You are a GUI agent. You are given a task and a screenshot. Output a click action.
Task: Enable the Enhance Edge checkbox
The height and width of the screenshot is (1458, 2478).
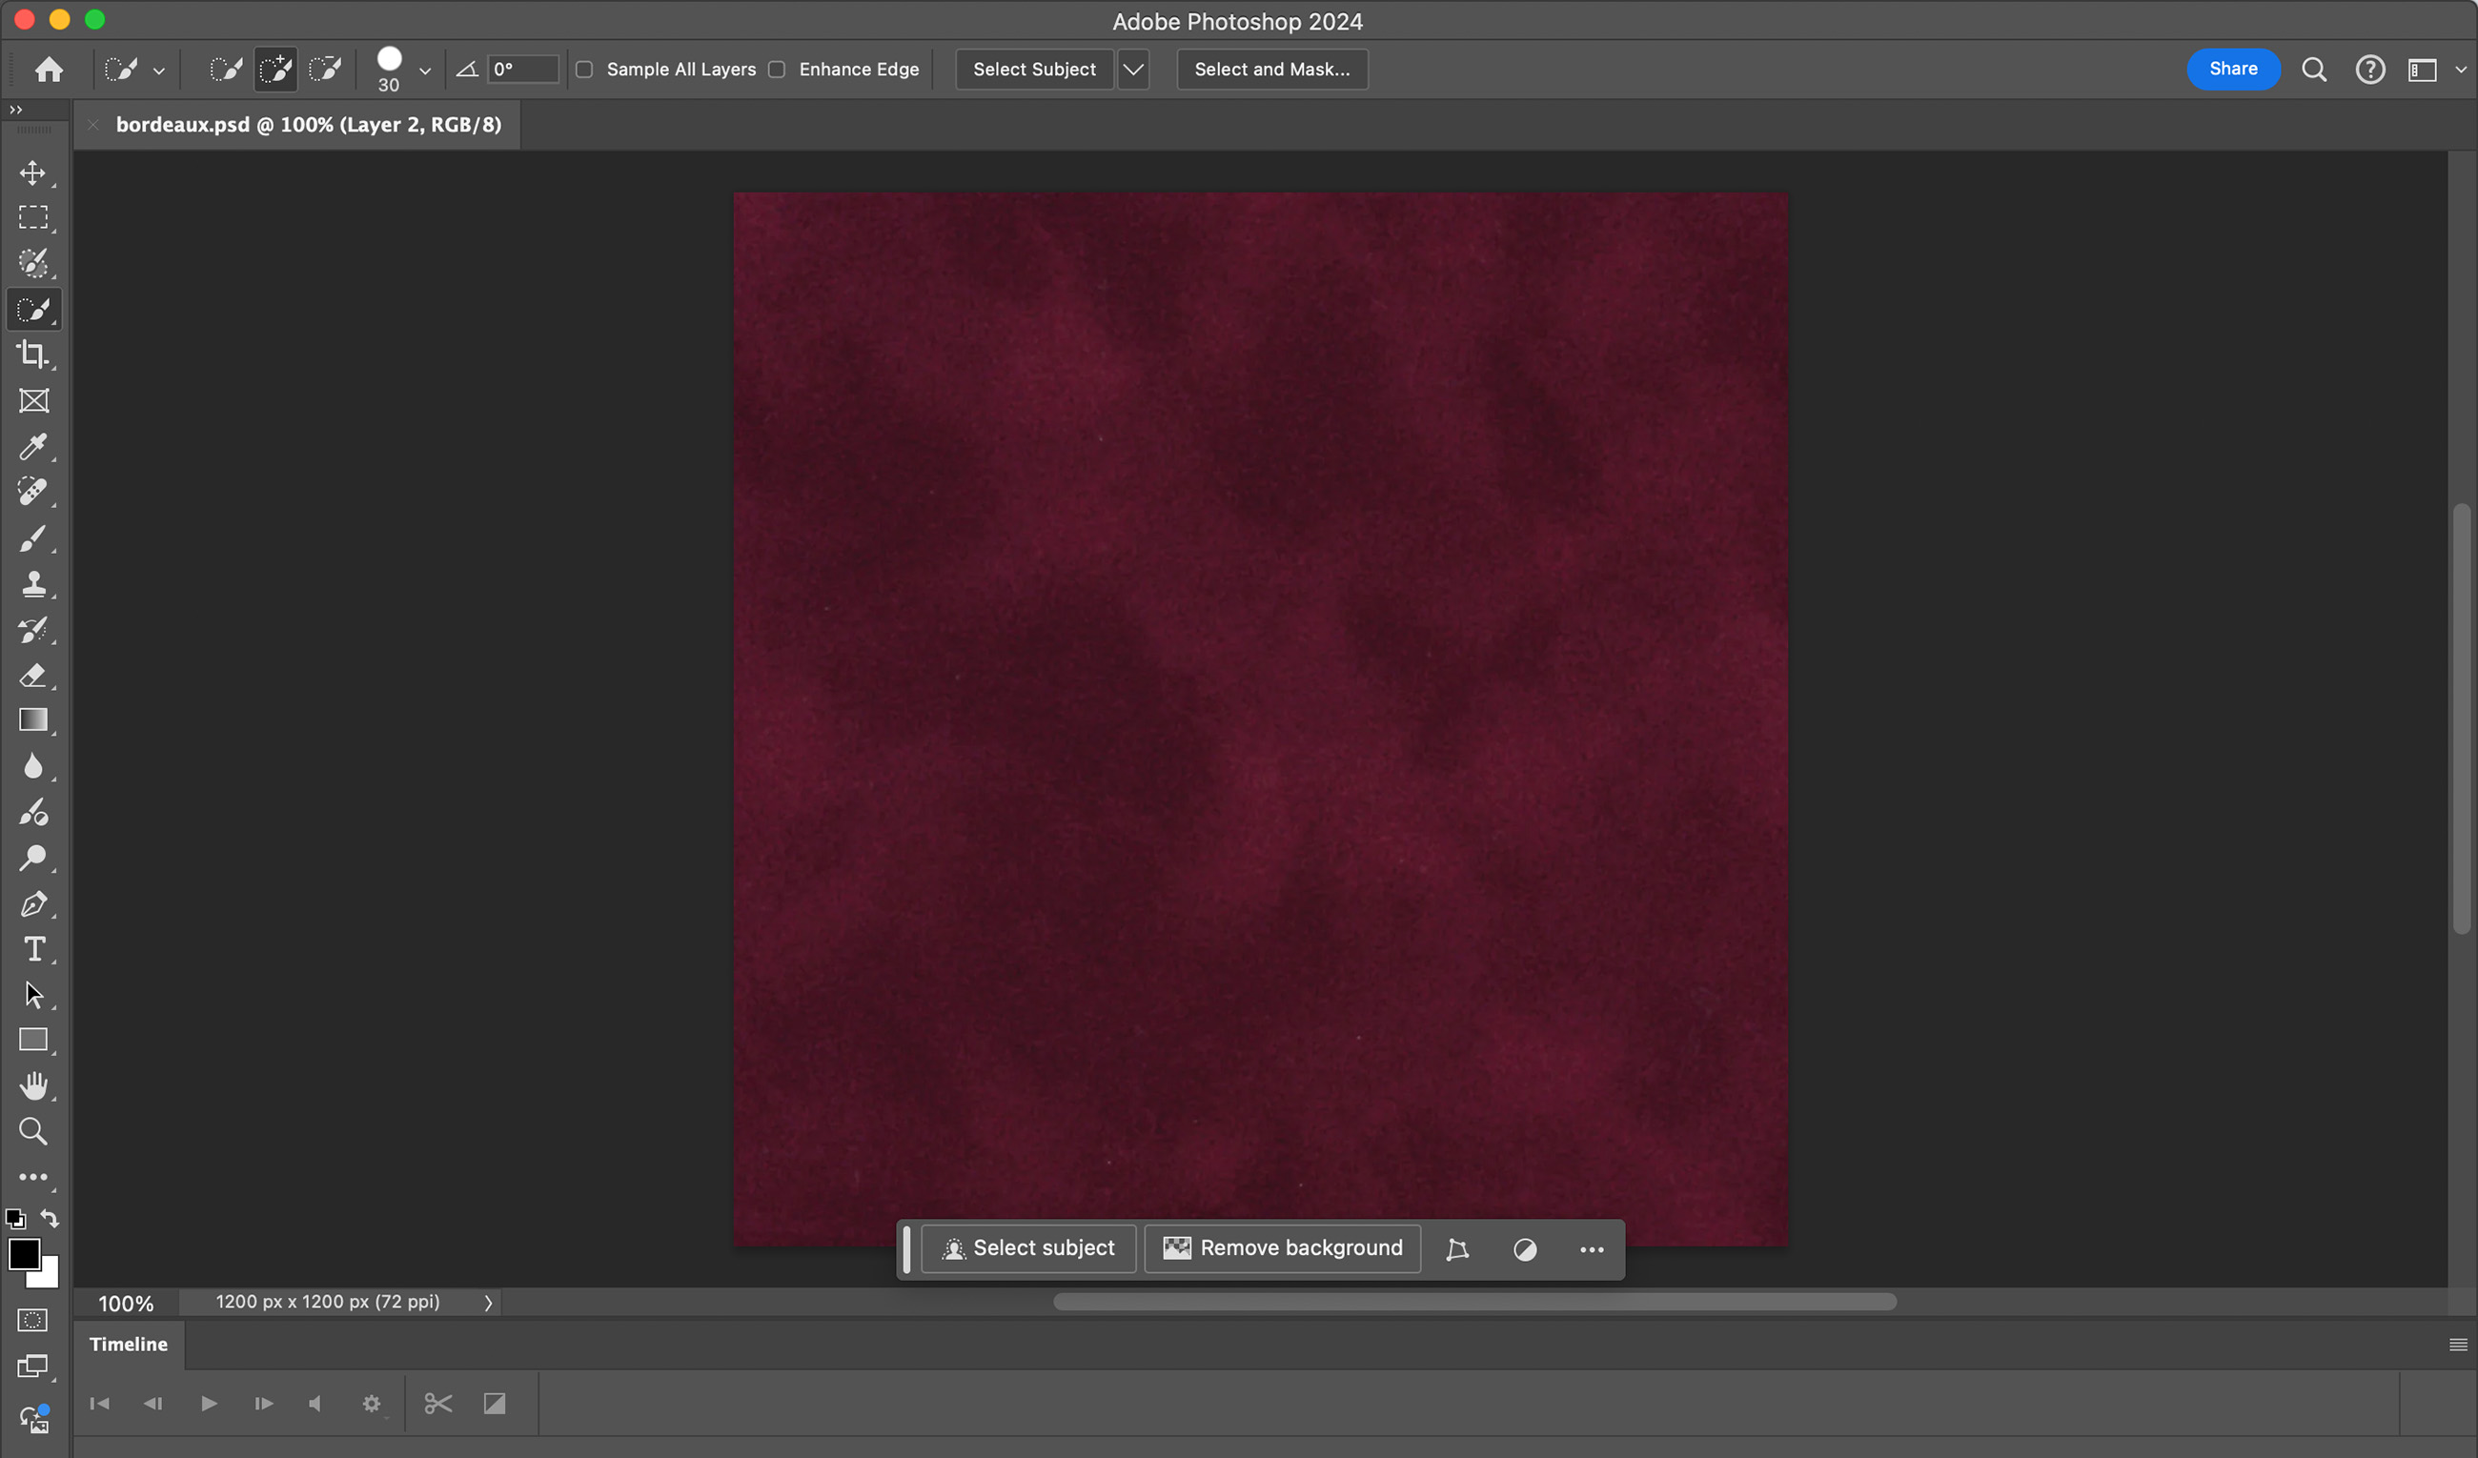click(777, 69)
